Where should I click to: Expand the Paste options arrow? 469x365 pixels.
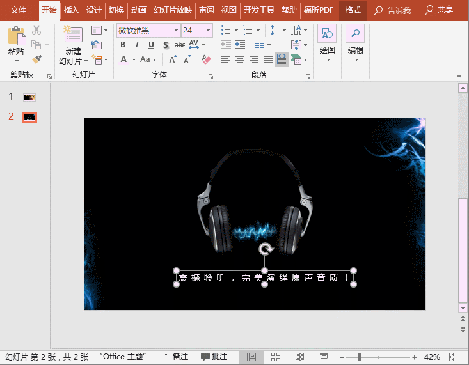pyautogui.click(x=17, y=61)
